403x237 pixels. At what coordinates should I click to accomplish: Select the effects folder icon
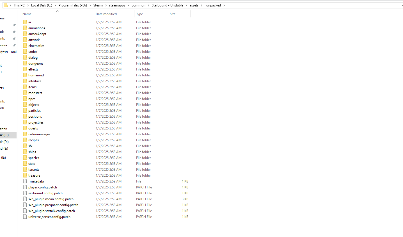pos(25,69)
